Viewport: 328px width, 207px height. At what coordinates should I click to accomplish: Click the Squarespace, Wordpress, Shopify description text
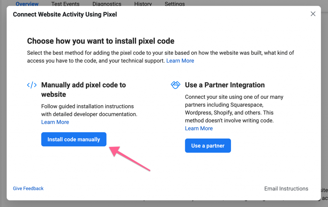234,109
